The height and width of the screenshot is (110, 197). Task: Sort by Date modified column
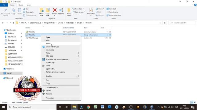point(68,28)
